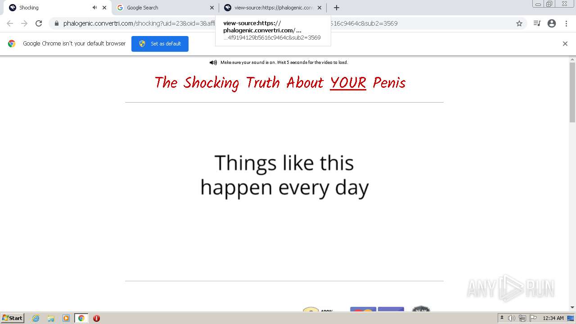Show hidden tray icons arrow

502,318
